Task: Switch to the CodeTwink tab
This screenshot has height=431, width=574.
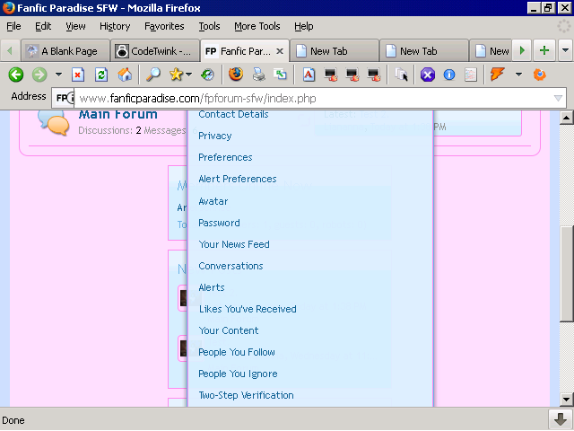Action: coord(155,51)
